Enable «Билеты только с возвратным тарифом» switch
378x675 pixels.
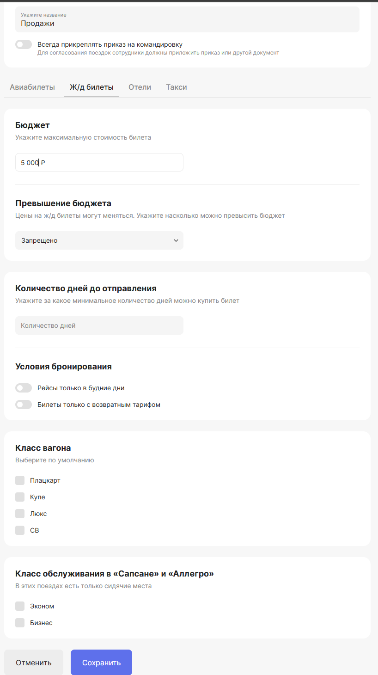click(x=24, y=405)
